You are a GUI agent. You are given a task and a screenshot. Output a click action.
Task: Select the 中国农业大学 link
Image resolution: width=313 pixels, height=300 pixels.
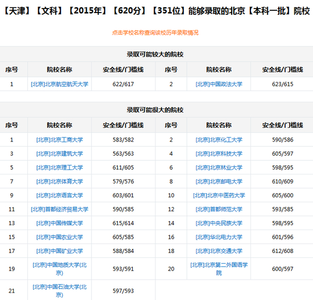(x=60, y=237)
